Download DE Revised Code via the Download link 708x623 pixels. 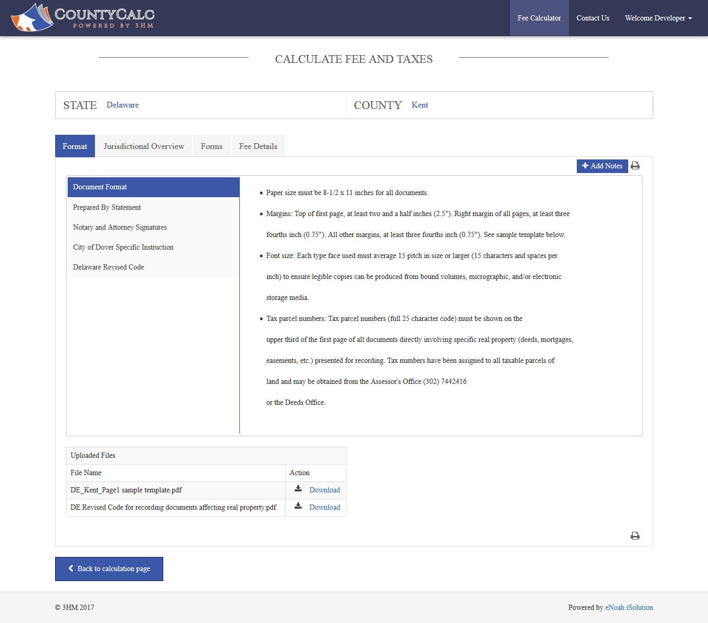324,507
